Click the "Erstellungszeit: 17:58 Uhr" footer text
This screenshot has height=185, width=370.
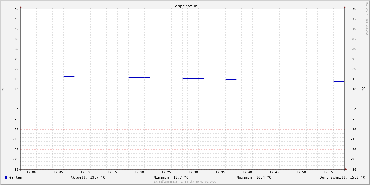(185, 182)
